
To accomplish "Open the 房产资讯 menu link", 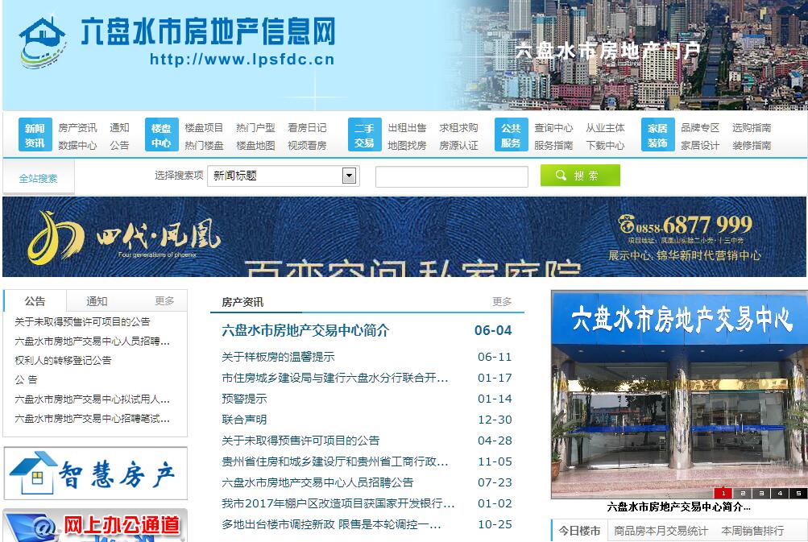I will [x=77, y=128].
